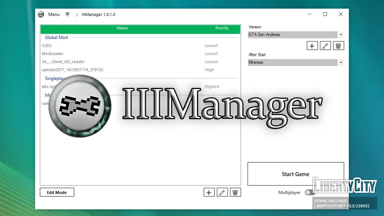
Task: Click the add version plus icon
Action: point(312,45)
